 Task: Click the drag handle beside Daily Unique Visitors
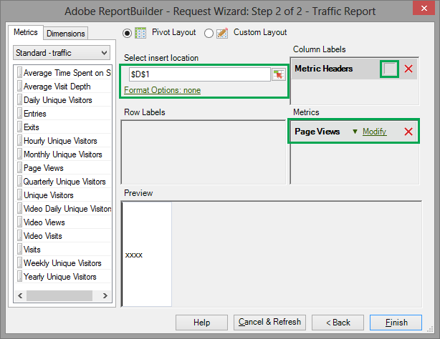click(x=19, y=99)
